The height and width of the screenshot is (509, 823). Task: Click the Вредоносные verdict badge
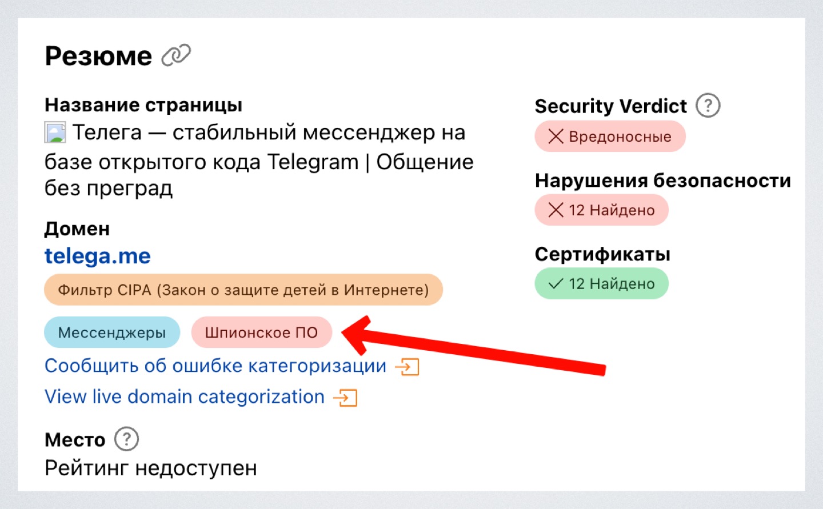[609, 136]
